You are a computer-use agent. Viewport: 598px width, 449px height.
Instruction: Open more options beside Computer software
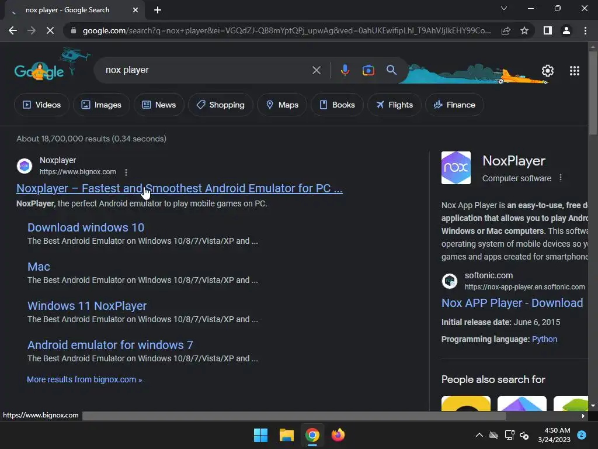560,178
